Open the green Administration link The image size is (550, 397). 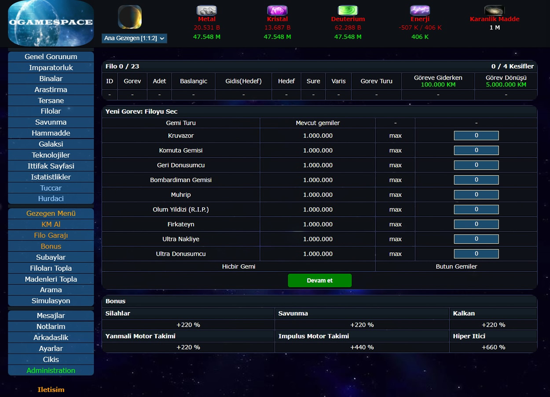point(51,371)
